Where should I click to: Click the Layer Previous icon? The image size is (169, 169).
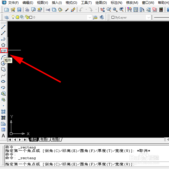point(102,17)
